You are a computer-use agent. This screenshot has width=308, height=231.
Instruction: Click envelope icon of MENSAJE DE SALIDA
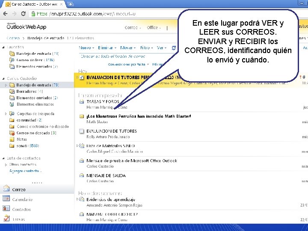coord(82,175)
